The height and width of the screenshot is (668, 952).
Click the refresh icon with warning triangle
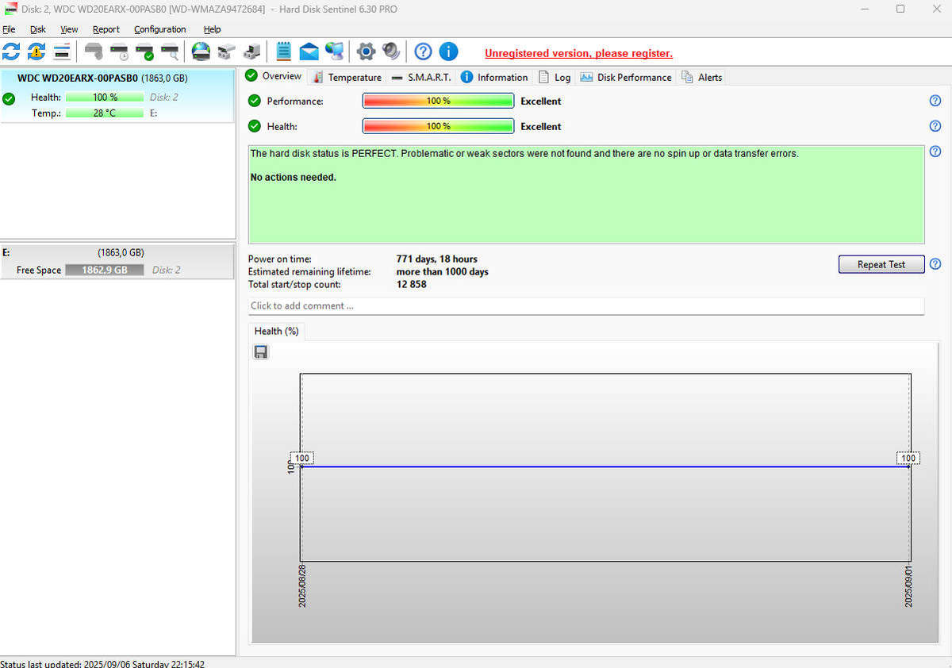(36, 52)
